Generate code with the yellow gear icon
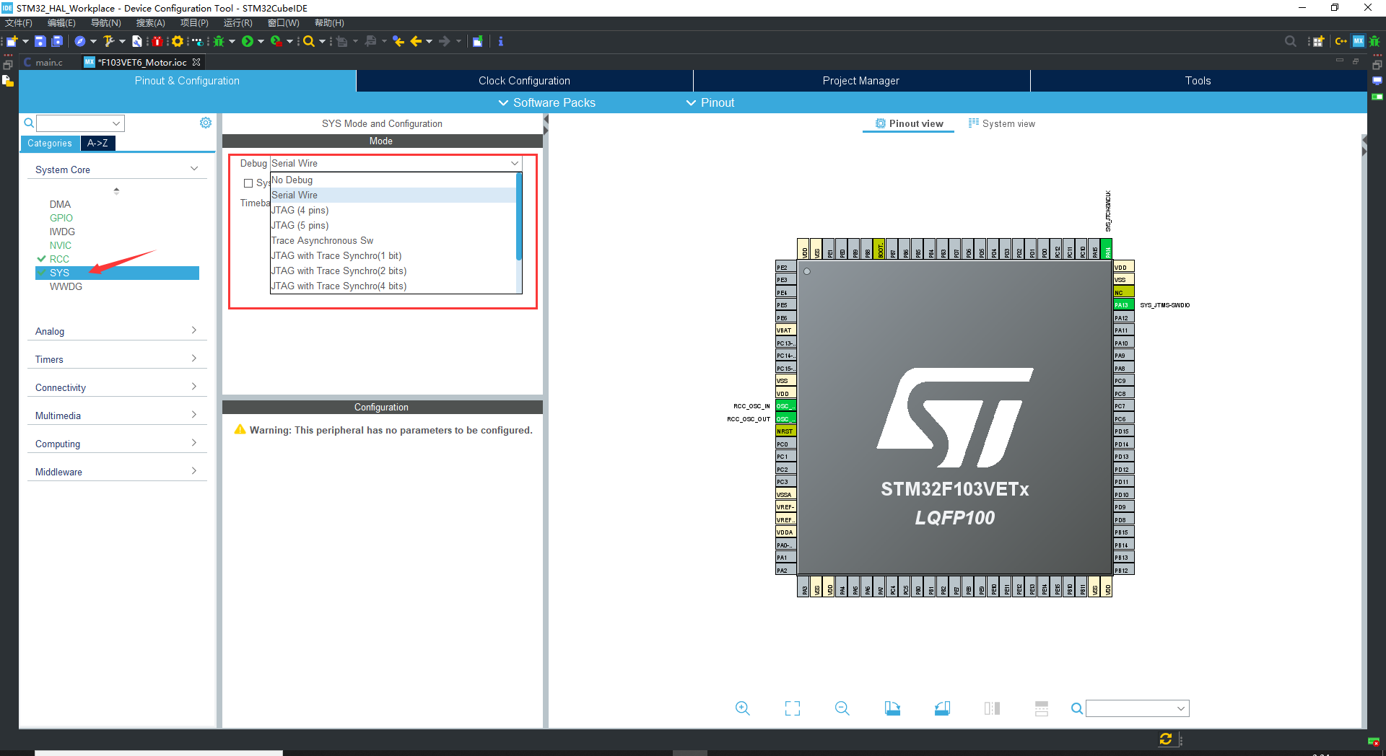This screenshot has width=1386, height=756. coord(177,41)
